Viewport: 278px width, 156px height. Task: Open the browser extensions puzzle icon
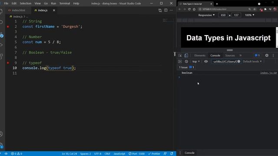pos(265,9)
